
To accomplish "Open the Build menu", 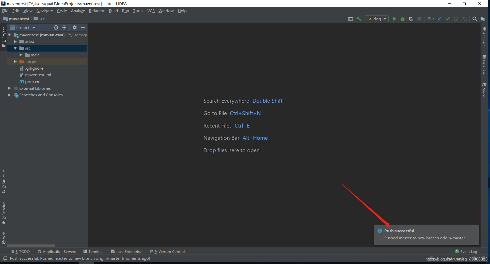I will coord(113,11).
